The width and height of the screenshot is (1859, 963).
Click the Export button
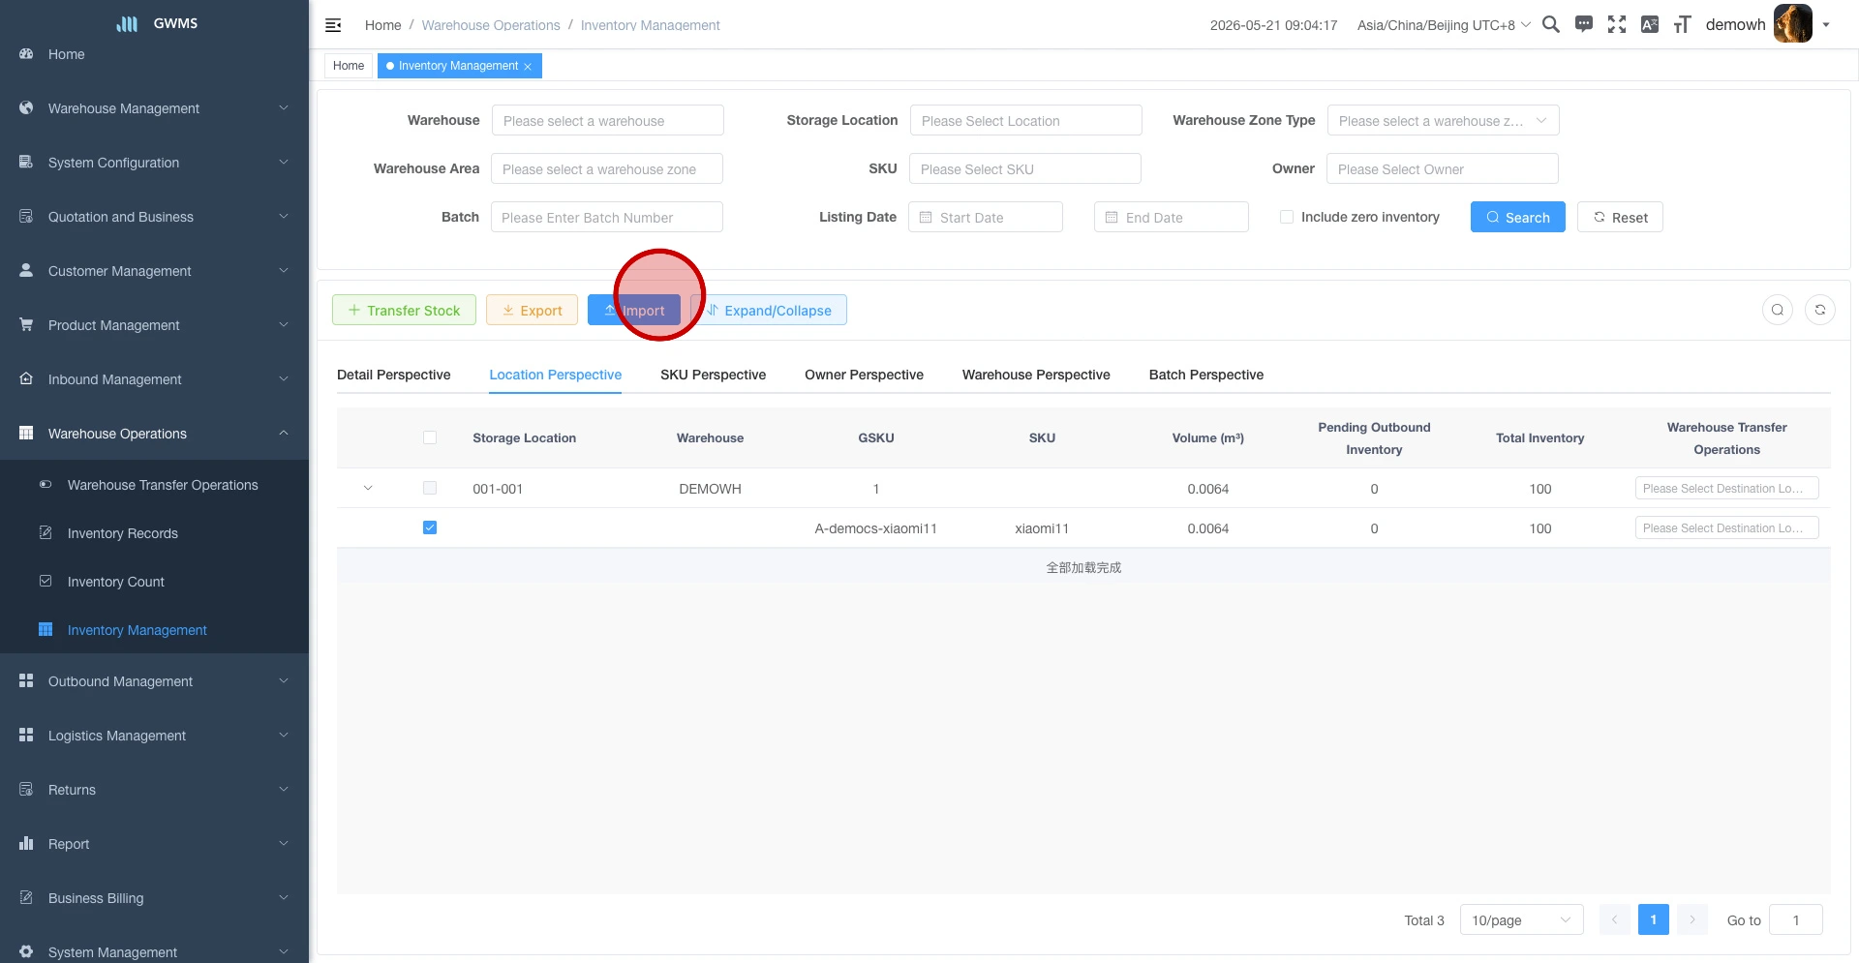[532, 310]
